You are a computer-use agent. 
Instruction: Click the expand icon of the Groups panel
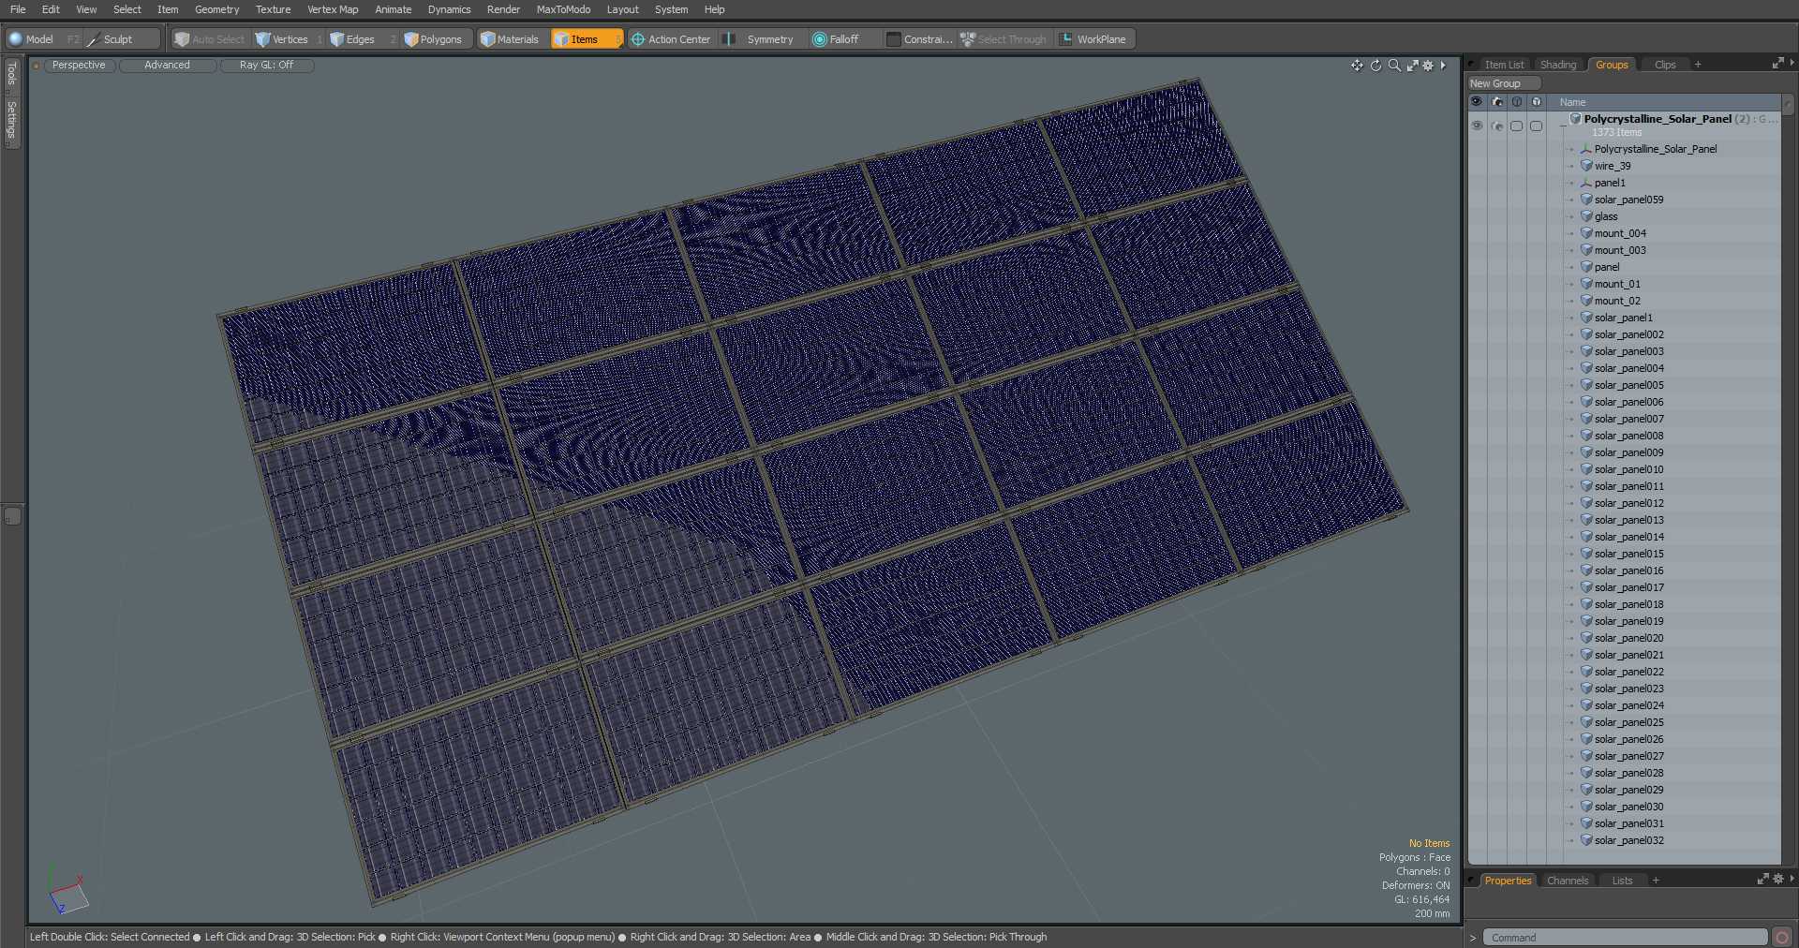(x=1777, y=64)
